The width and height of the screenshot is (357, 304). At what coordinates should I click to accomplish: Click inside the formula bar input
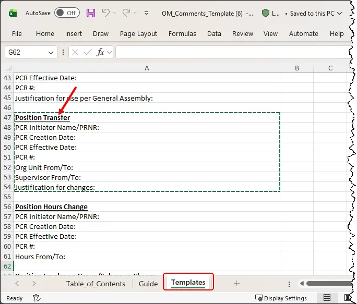[x=230, y=52]
